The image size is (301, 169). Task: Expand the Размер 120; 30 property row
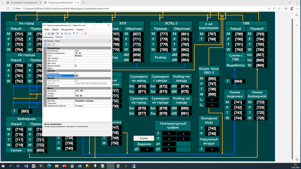pos(45,96)
